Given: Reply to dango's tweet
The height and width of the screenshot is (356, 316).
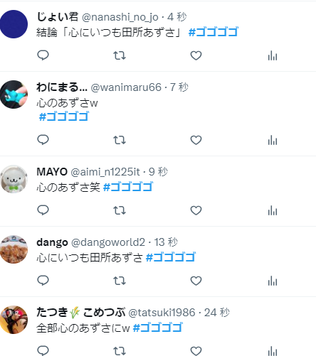Looking at the screenshot, I should 43,281.
